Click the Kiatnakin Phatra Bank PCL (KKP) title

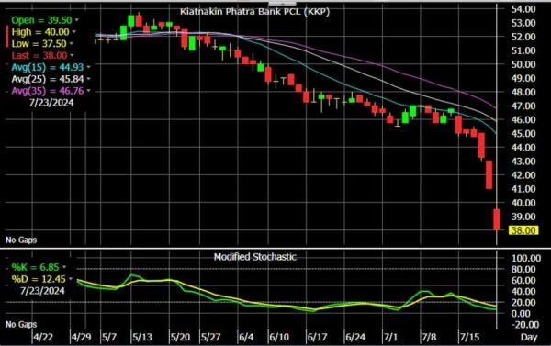(x=254, y=12)
